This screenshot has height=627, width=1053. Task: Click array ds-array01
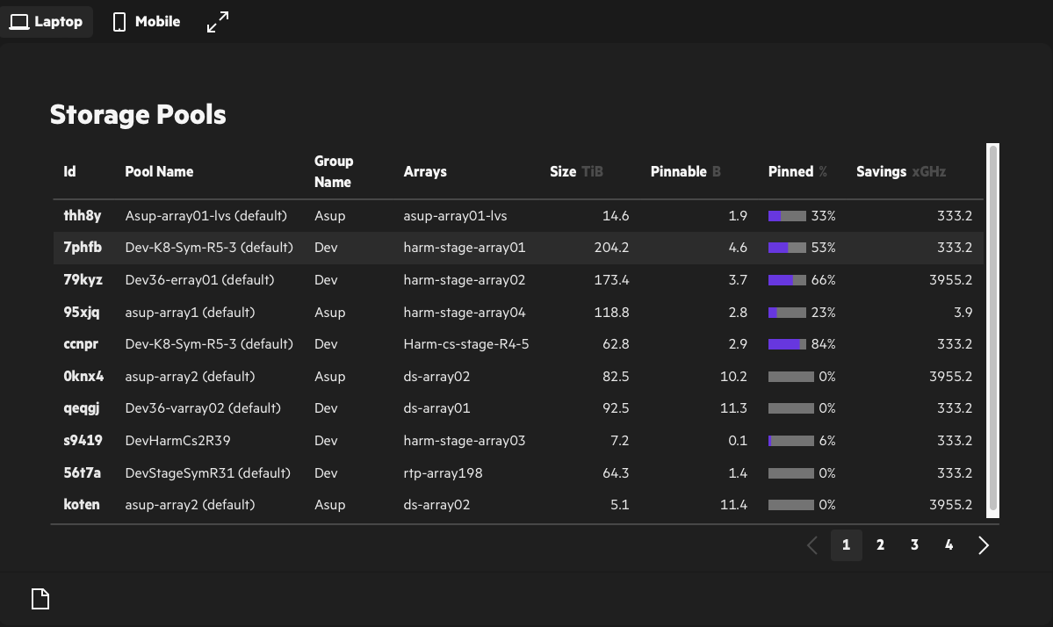pos(436,408)
